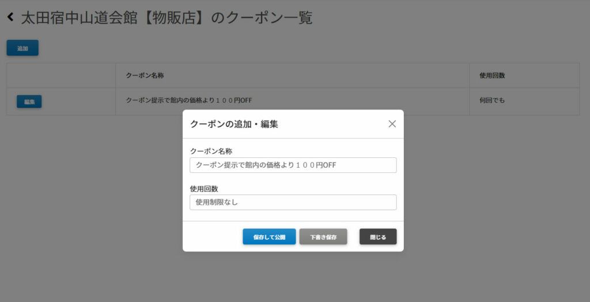This screenshot has width=590, height=302.
Task: Click the blue 保存して公開 button
Action: click(x=269, y=237)
